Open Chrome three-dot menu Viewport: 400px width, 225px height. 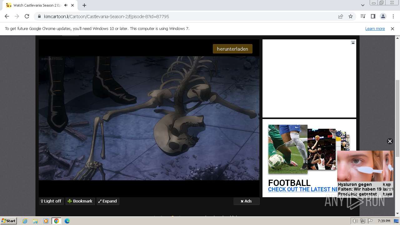click(392, 17)
